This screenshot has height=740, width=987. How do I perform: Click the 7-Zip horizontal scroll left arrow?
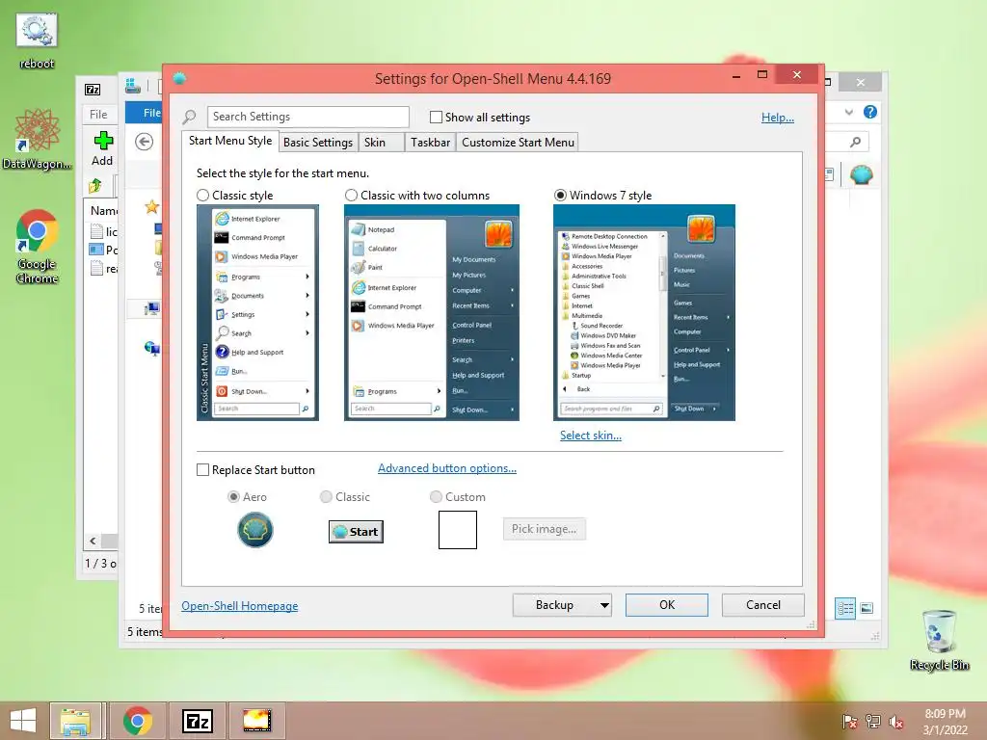click(x=93, y=541)
